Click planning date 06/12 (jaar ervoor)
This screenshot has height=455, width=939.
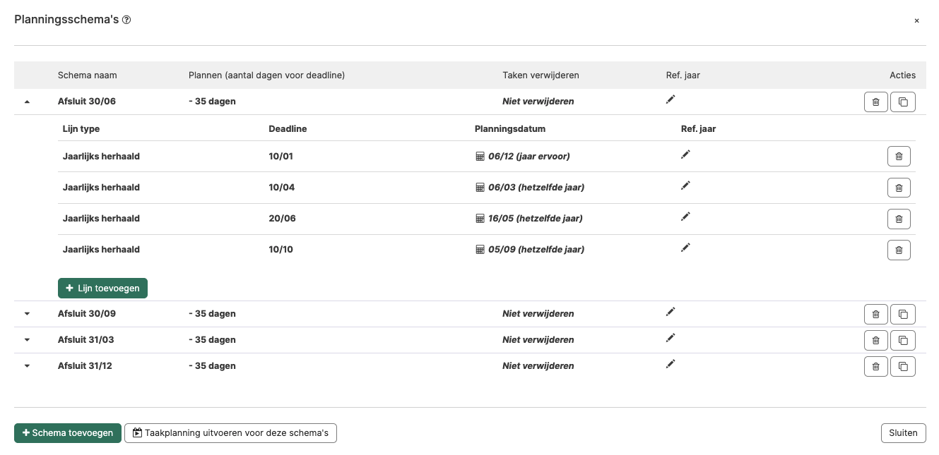pos(529,157)
